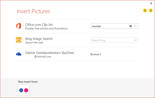Select the Office.com Clip Art title
This screenshot has height=98, width=155.
(x=39, y=25)
